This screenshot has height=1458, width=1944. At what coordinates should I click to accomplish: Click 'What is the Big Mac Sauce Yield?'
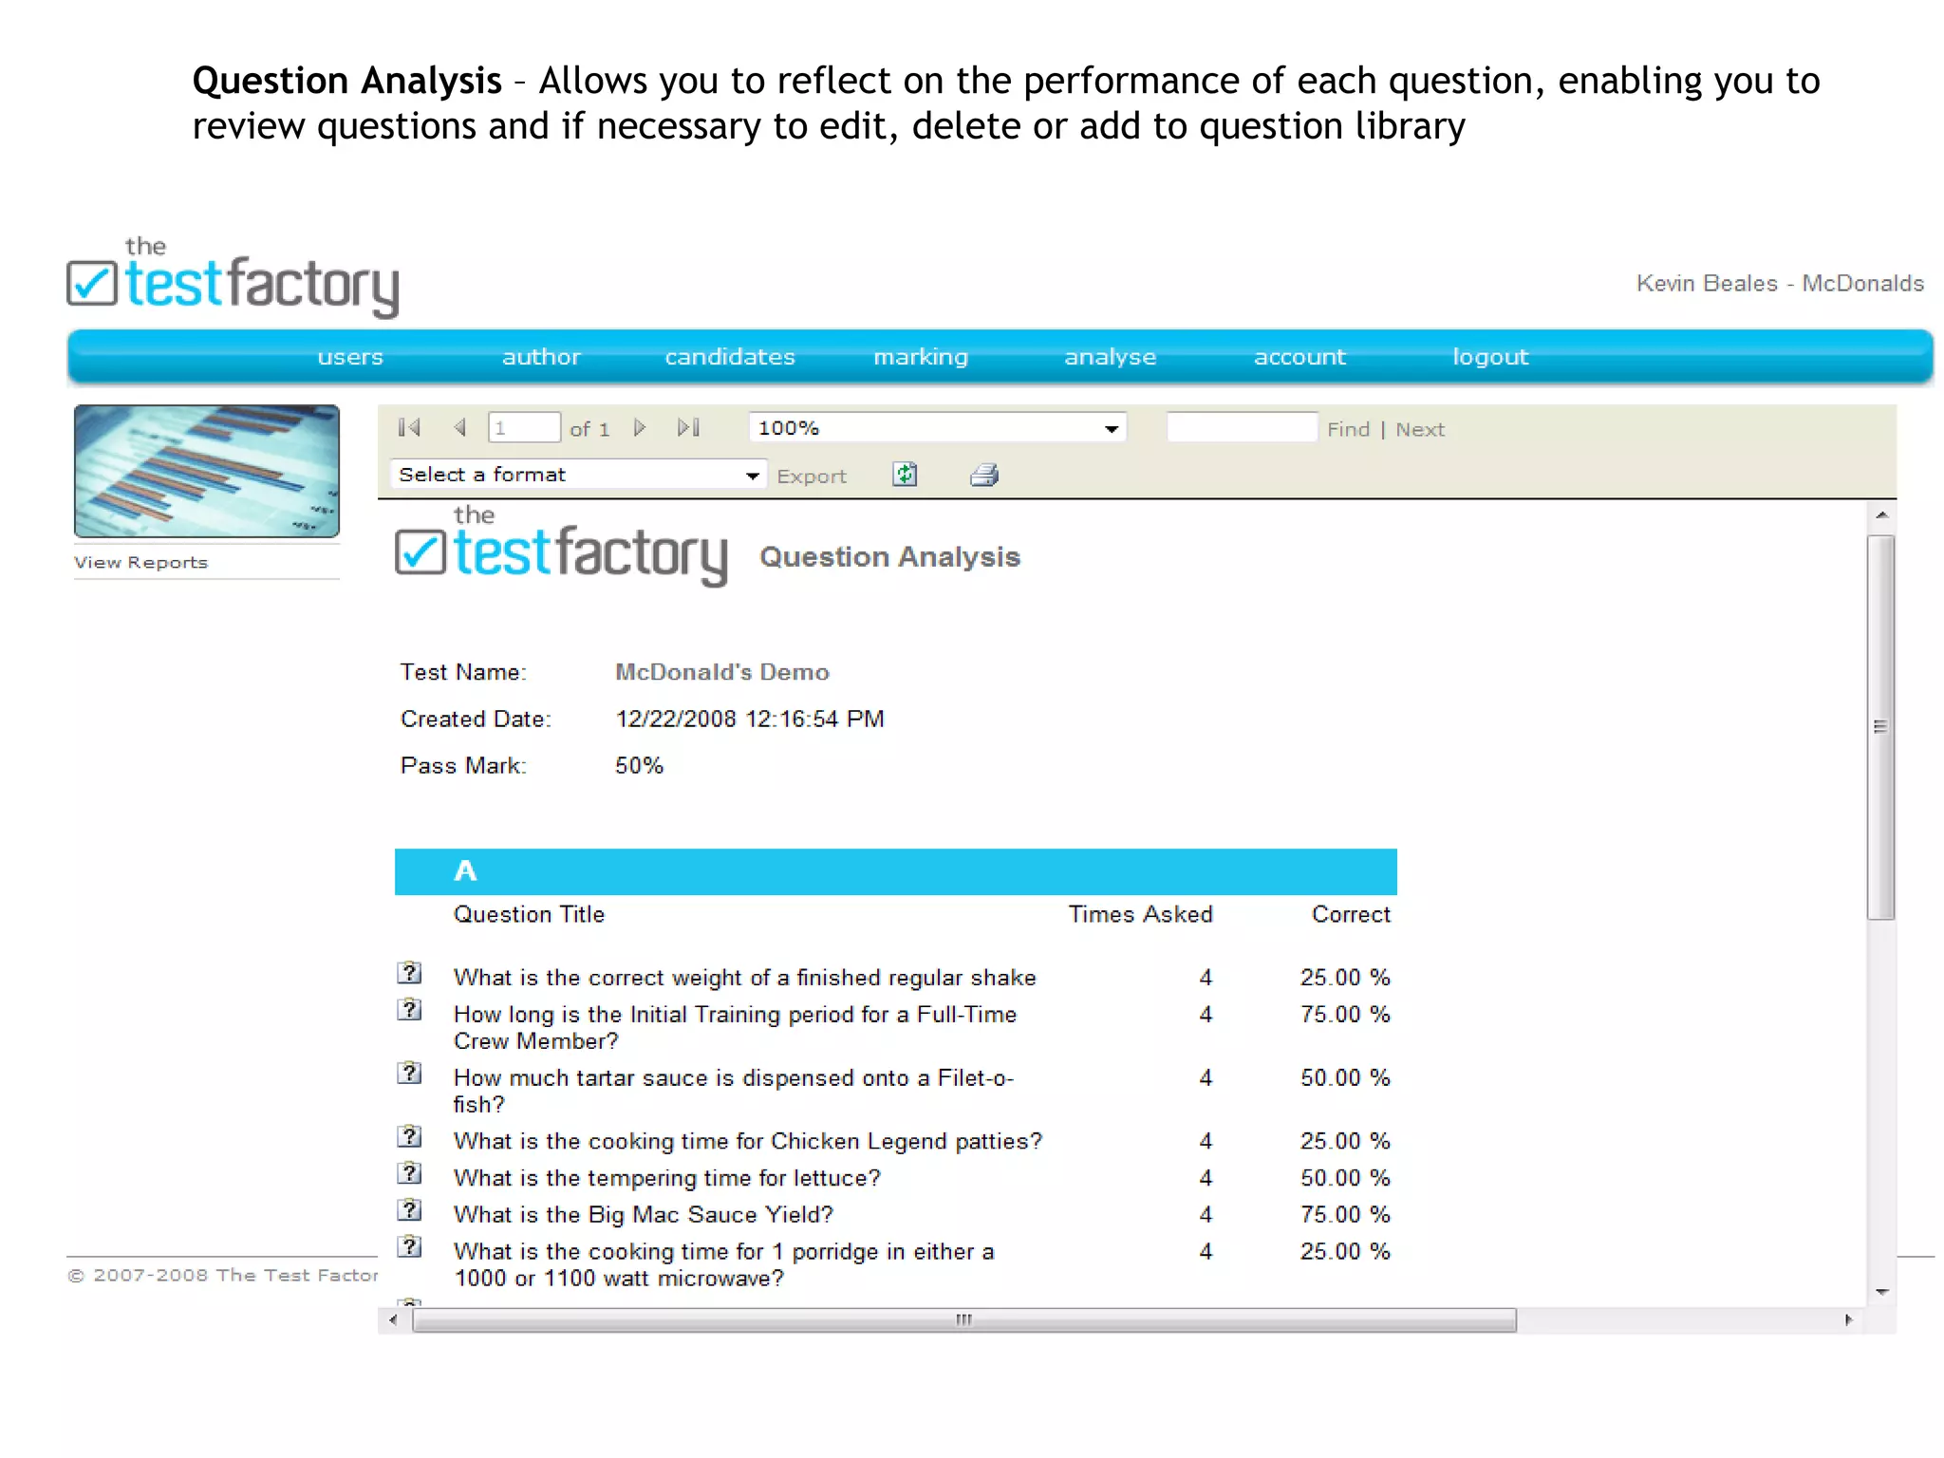click(x=644, y=1215)
